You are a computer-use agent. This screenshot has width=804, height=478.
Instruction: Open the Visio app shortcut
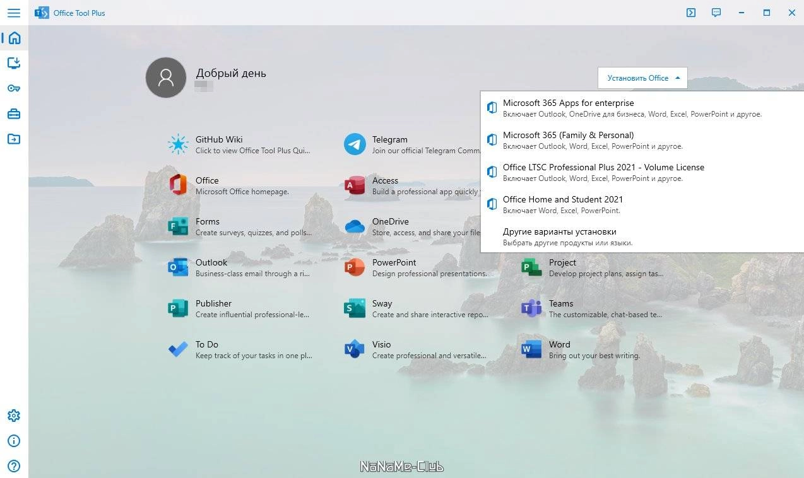point(417,349)
